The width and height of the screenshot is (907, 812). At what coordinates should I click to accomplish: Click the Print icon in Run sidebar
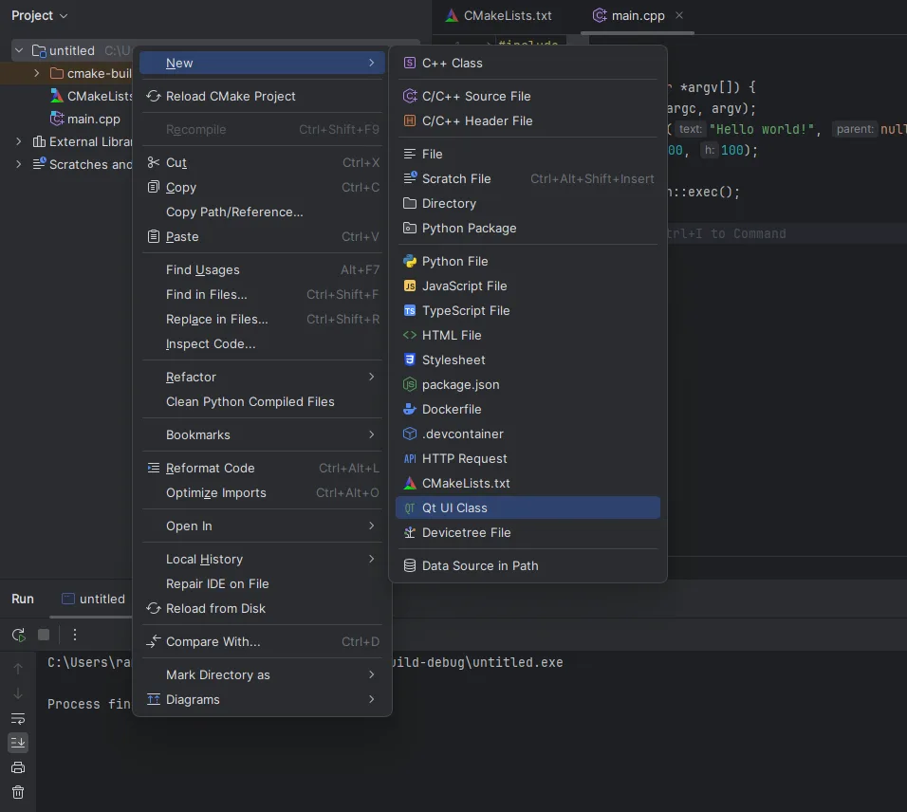(18, 767)
